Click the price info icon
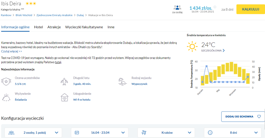265x138 pixels. (x=215, y=7)
